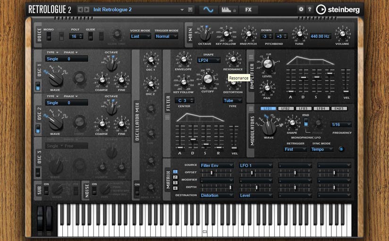This screenshot has width=389, height=241.
Task: Switch to the LFO3 tab
Action: pyautogui.click(x=304, y=108)
